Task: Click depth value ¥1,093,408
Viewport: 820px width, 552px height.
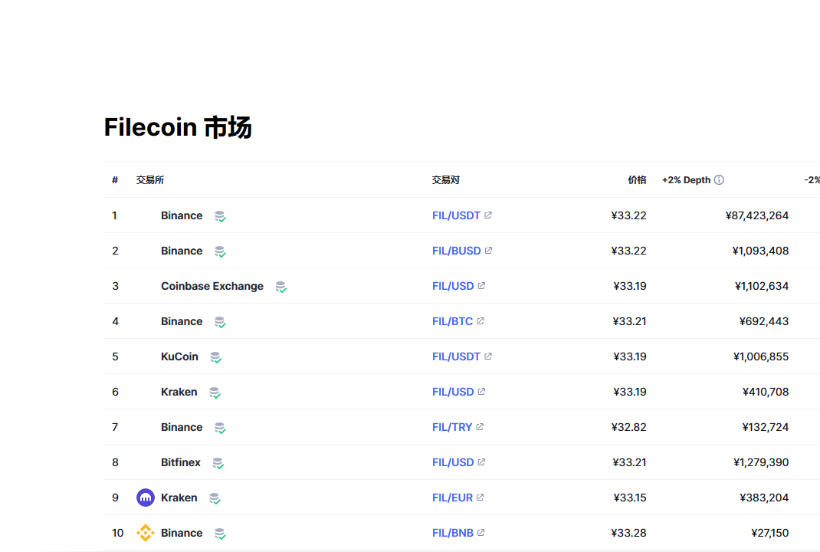Action: click(x=760, y=251)
